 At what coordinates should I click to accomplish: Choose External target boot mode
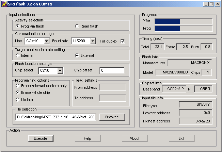(77, 55)
